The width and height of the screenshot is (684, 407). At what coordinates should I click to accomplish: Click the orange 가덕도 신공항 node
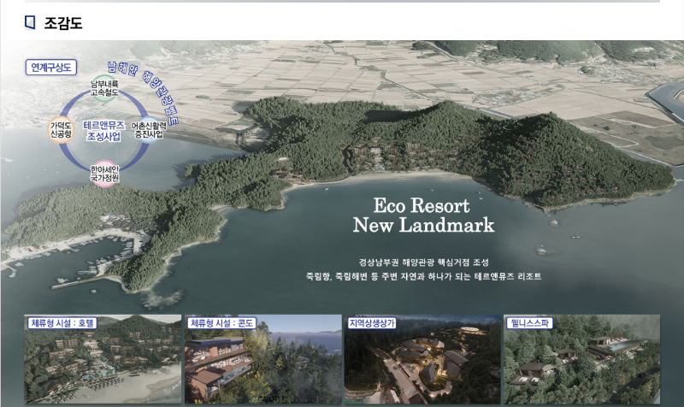[63, 129]
